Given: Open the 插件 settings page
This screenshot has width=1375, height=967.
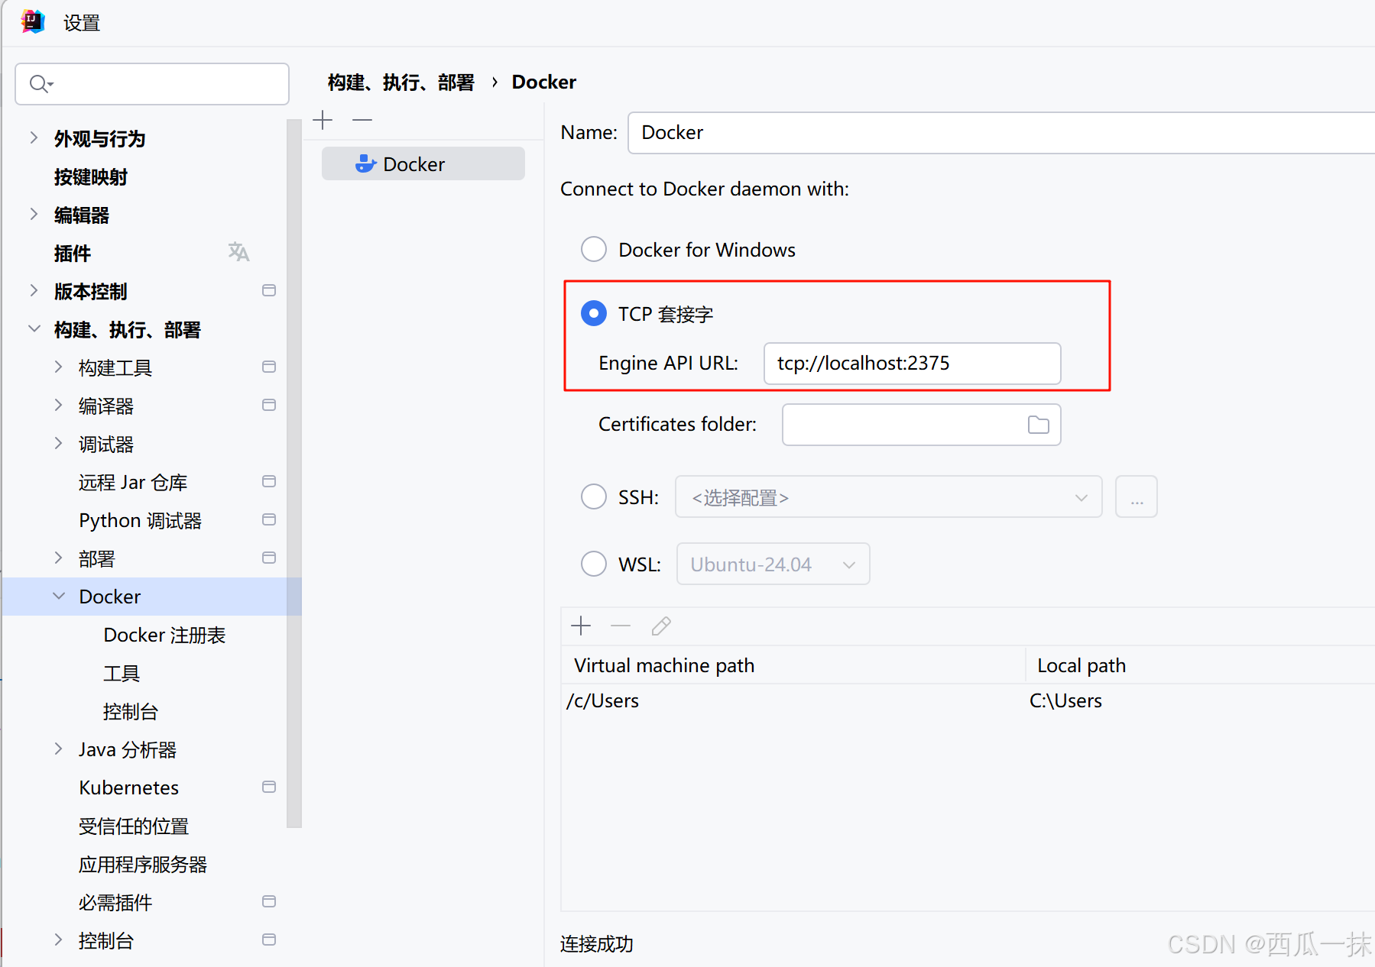Looking at the screenshot, I should coord(73,254).
